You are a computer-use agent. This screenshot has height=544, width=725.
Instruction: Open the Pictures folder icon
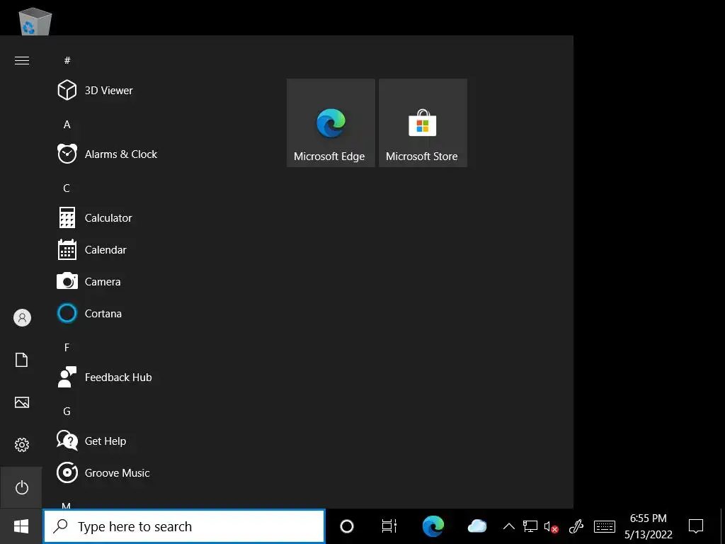click(x=22, y=402)
